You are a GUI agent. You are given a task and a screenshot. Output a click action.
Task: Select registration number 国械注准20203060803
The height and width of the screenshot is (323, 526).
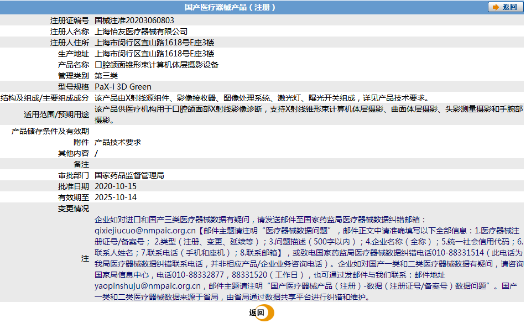pyautogui.click(x=134, y=20)
